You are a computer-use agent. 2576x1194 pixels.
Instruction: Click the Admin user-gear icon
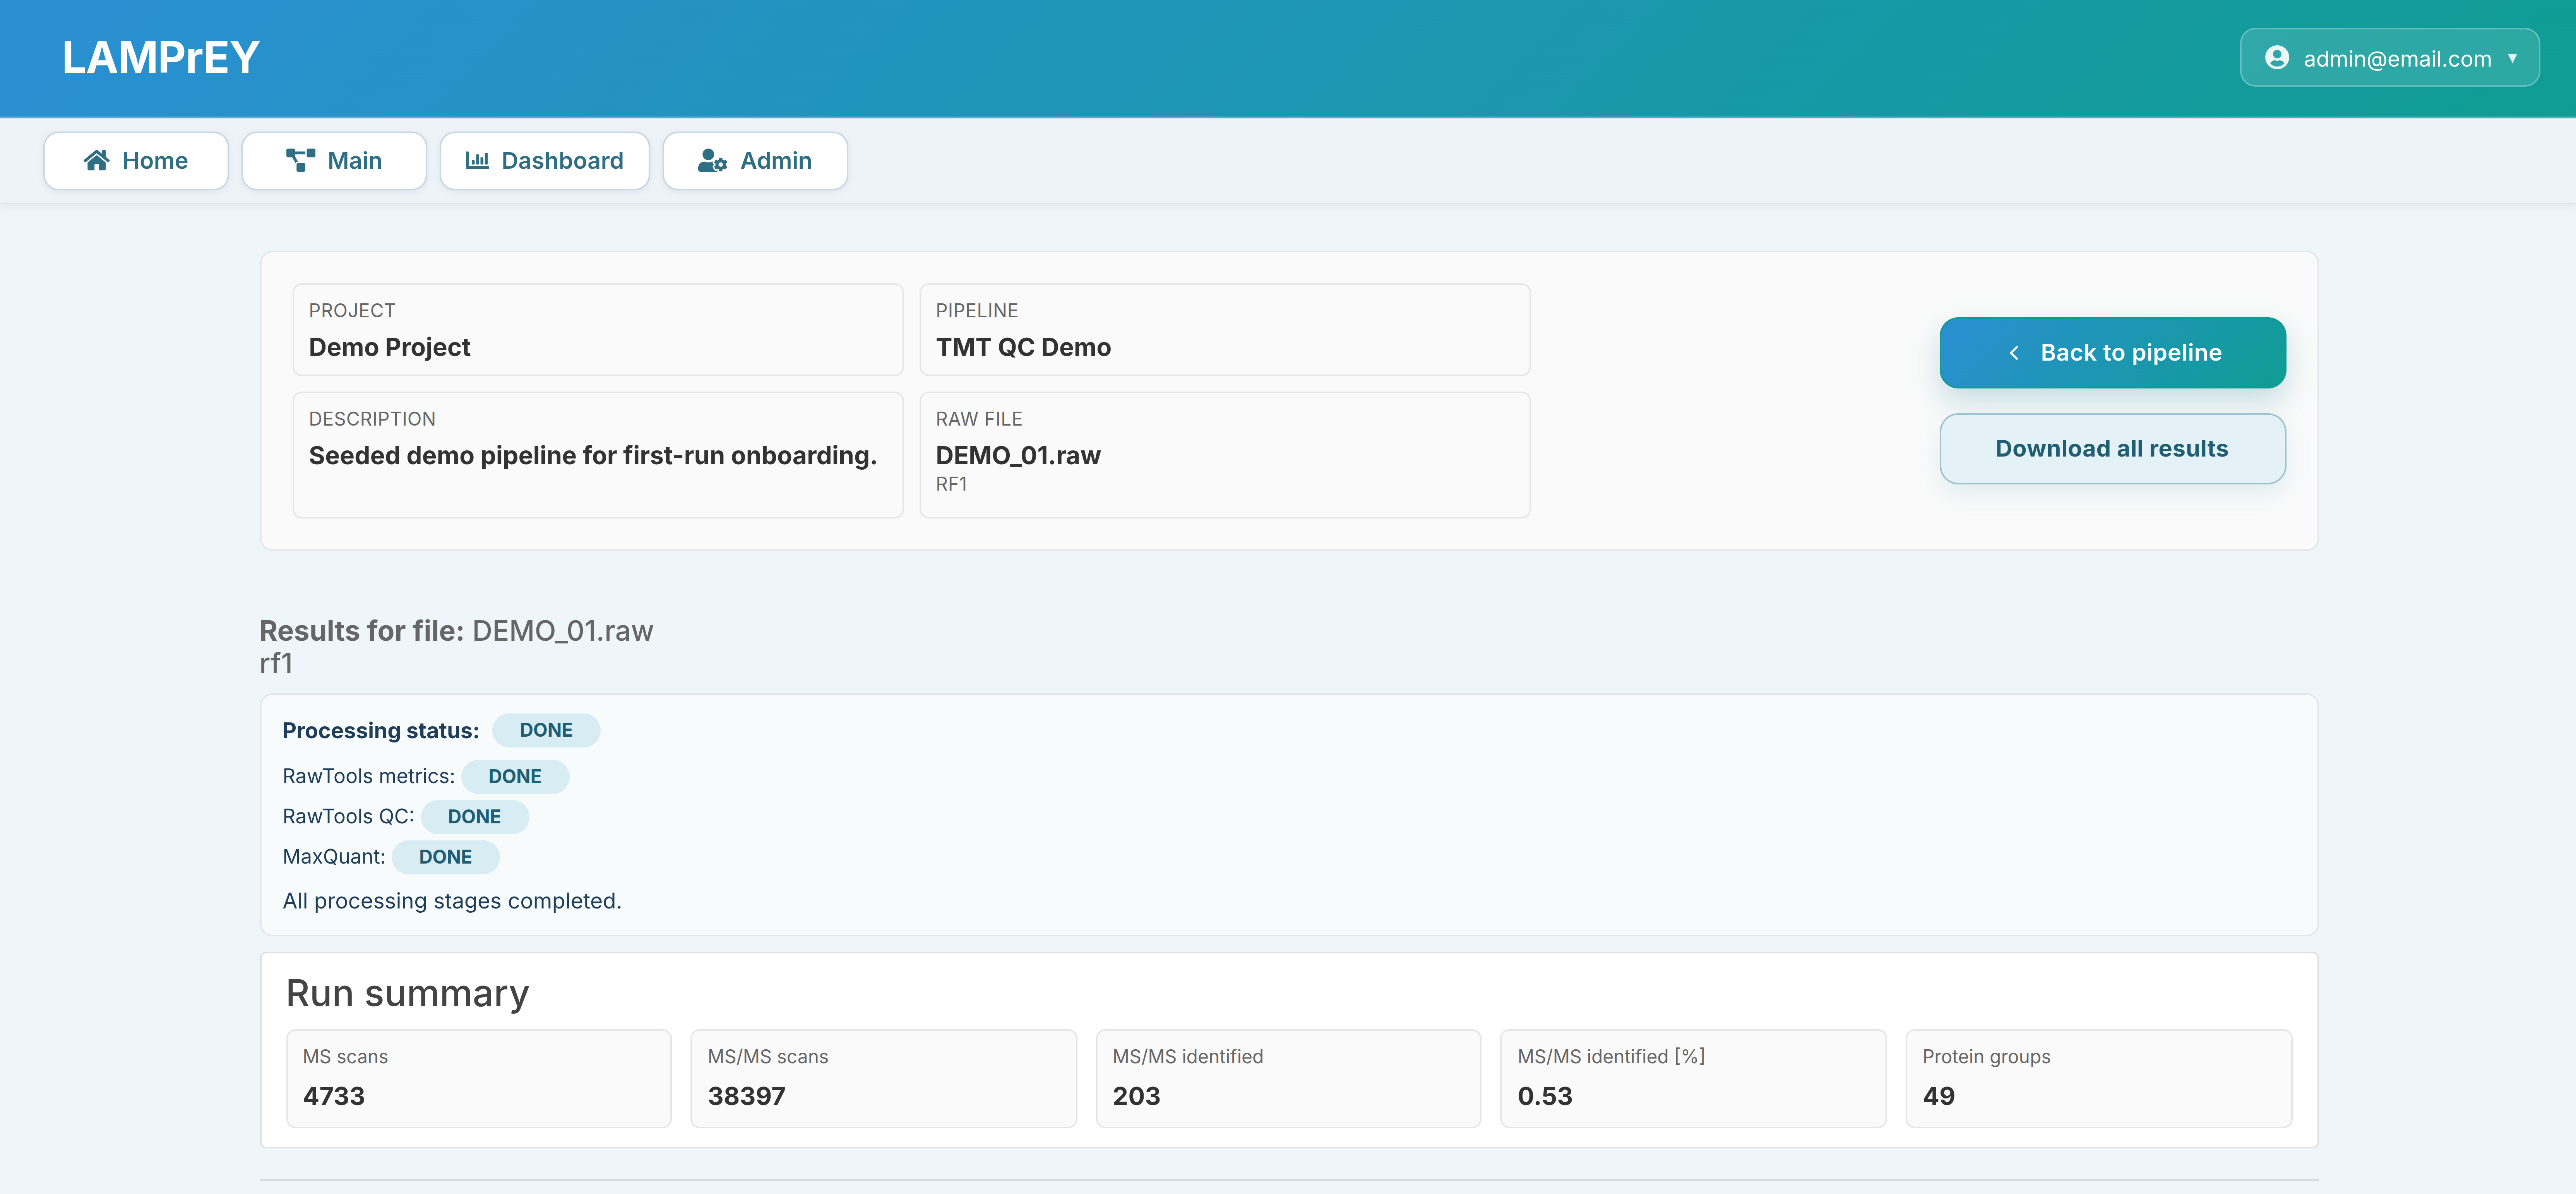click(x=712, y=160)
